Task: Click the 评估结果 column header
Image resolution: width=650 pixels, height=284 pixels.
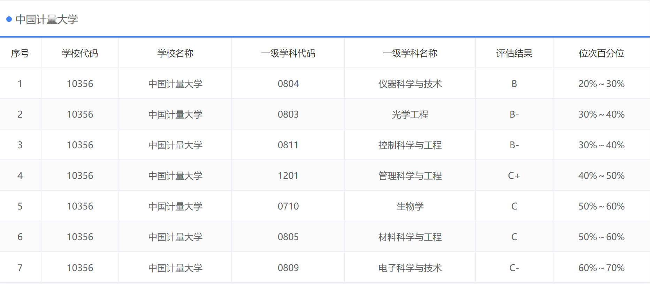Action: click(514, 53)
